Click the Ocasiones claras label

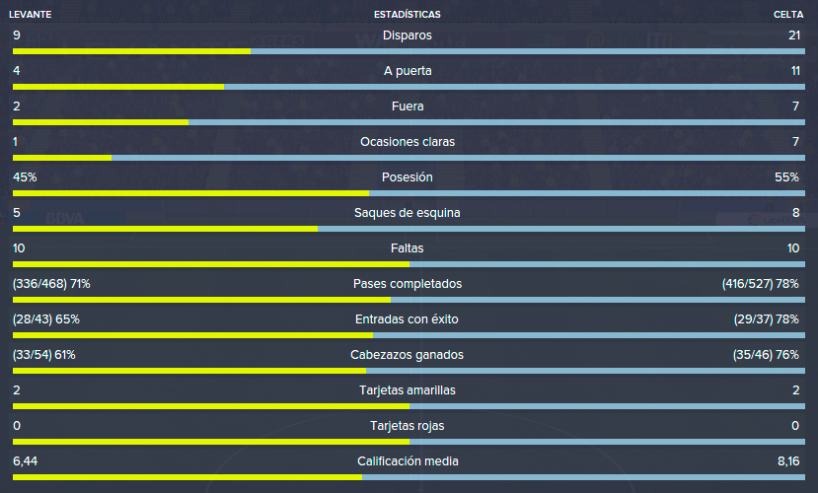(408, 142)
